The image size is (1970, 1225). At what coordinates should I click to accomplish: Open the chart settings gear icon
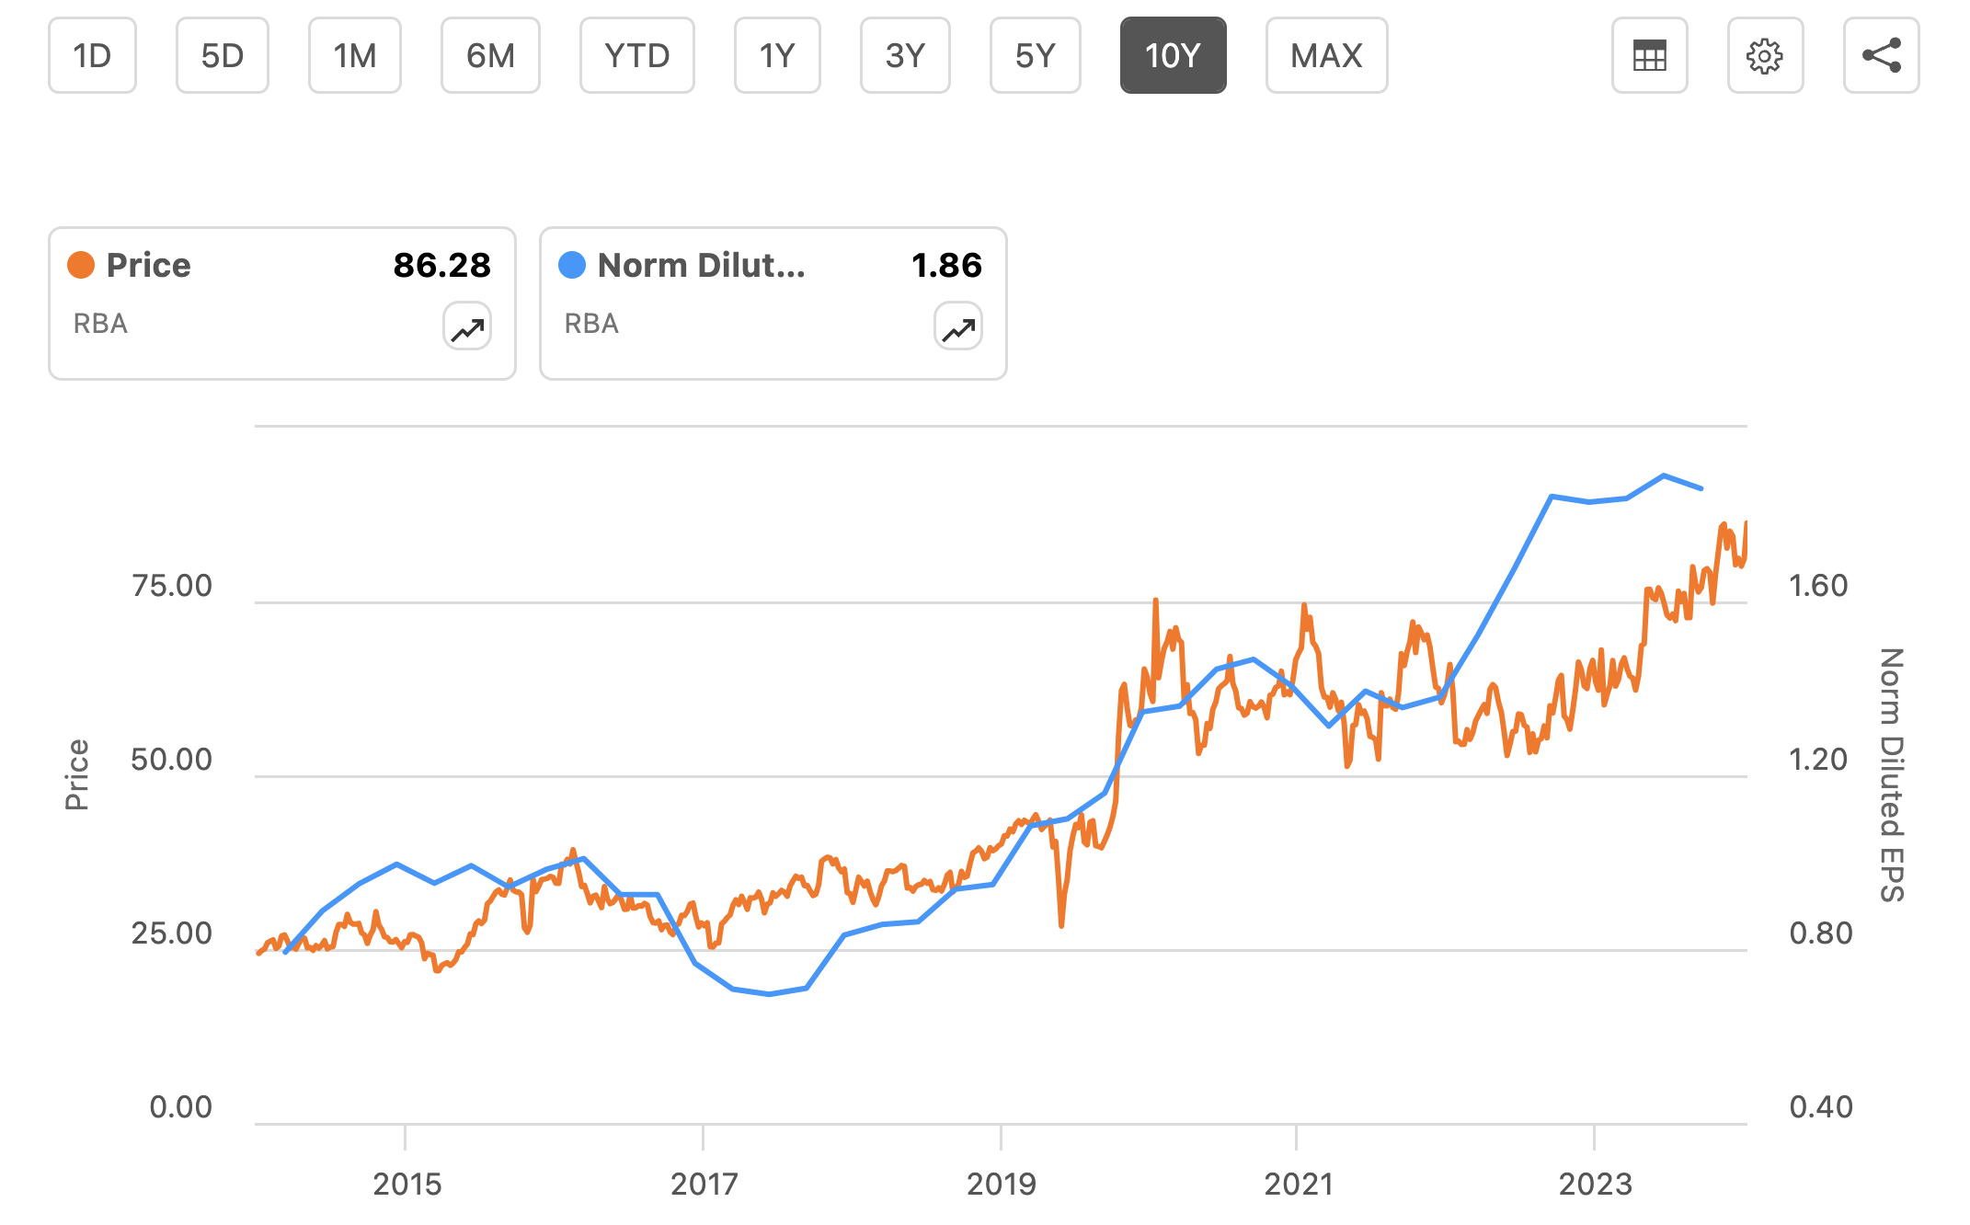(x=1765, y=56)
